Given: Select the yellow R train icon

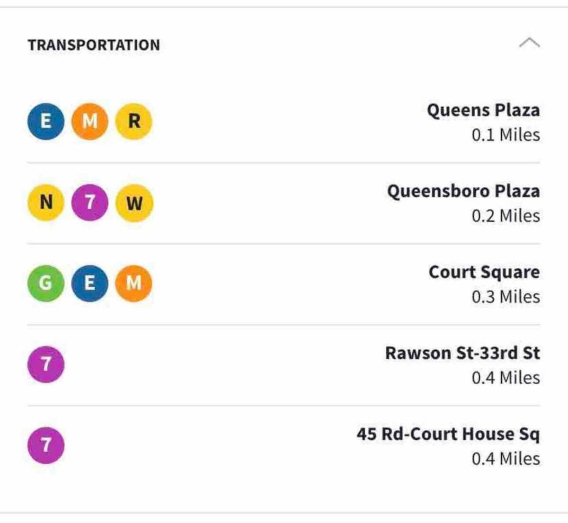Looking at the screenshot, I should click(134, 122).
